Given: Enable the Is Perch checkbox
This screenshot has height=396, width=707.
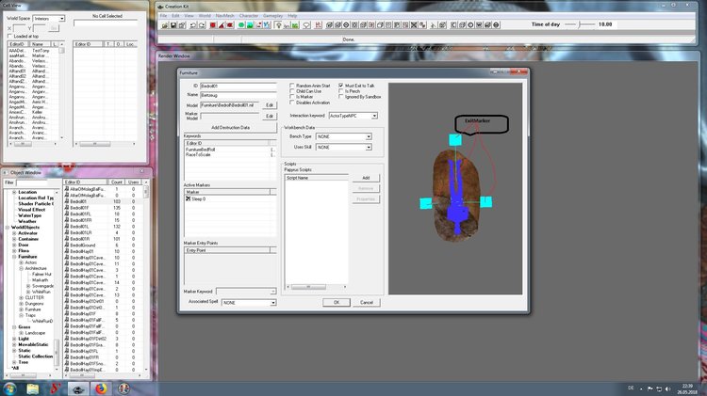Looking at the screenshot, I should pos(341,91).
